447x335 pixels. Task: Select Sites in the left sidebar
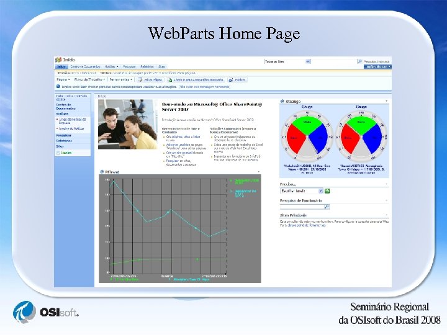(60, 146)
